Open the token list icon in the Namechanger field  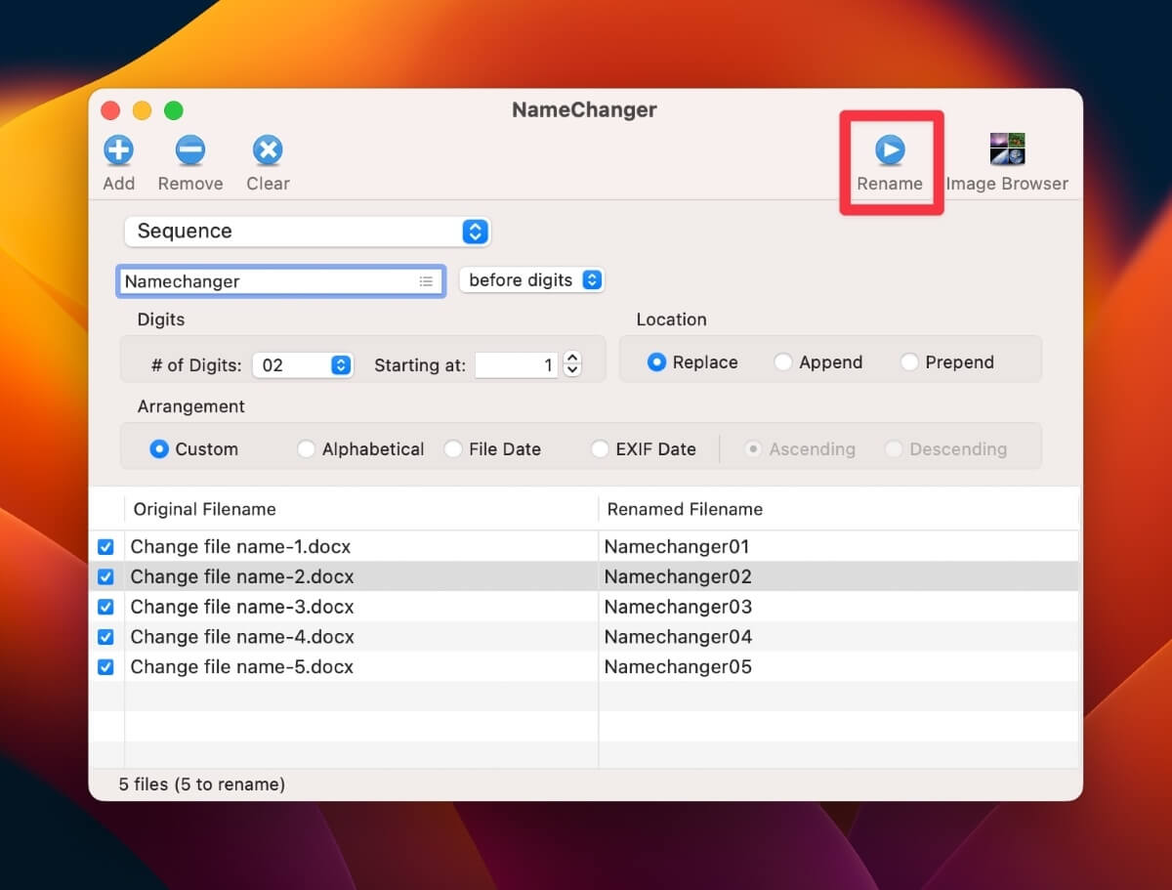point(426,280)
